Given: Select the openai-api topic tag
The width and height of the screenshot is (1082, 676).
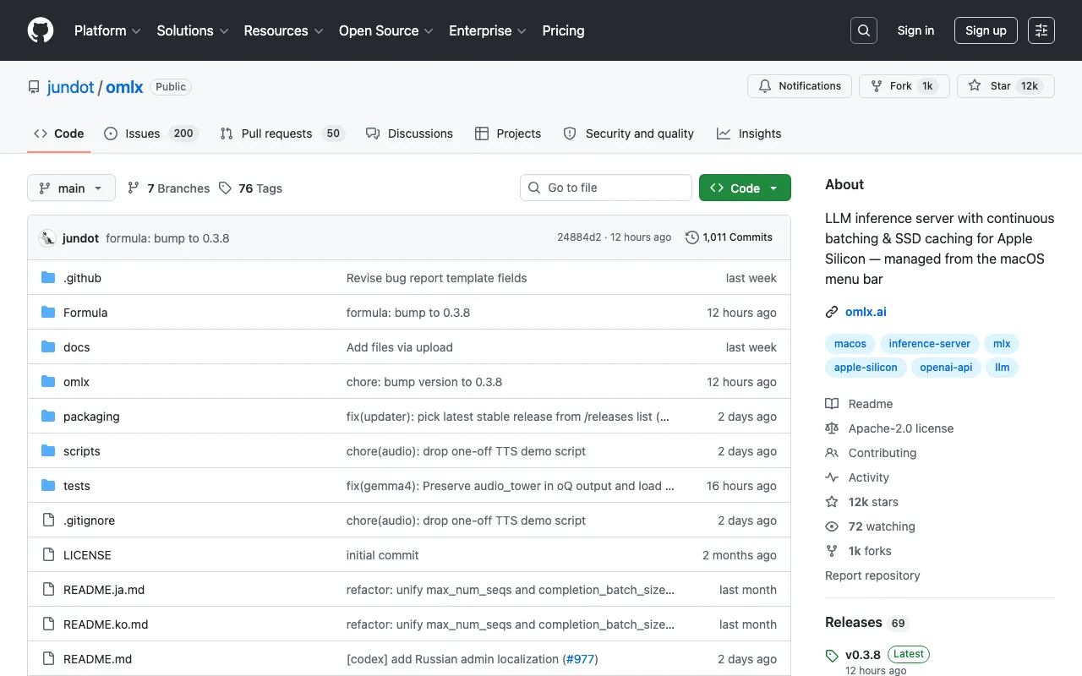Looking at the screenshot, I should 946,368.
